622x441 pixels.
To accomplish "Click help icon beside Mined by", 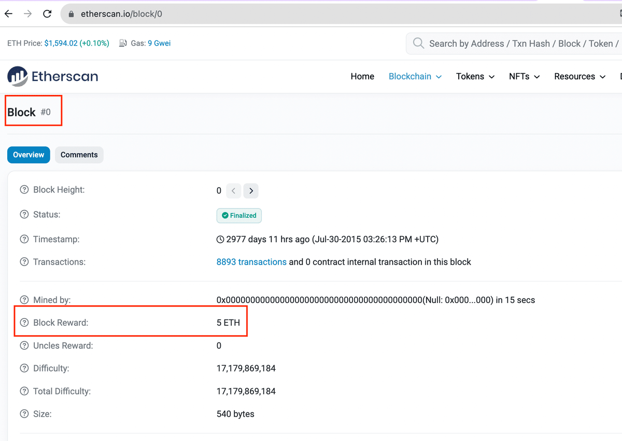I will click(24, 300).
